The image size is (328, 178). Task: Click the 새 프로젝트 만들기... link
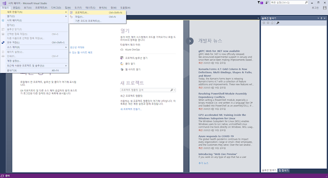pyautogui.click(x=131, y=109)
